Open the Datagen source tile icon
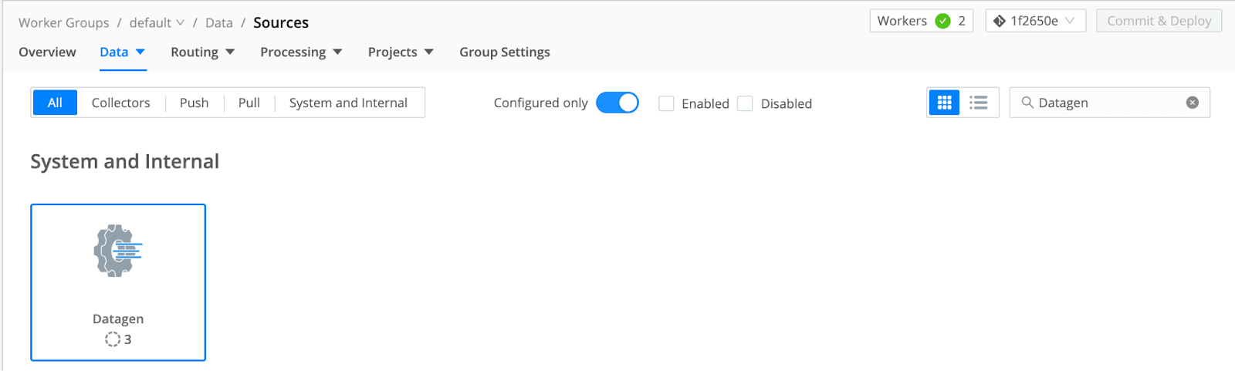The height and width of the screenshot is (371, 1235). (x=118, y=251)
